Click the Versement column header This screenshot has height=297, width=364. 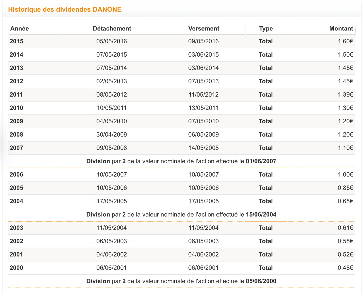point(204,29)
